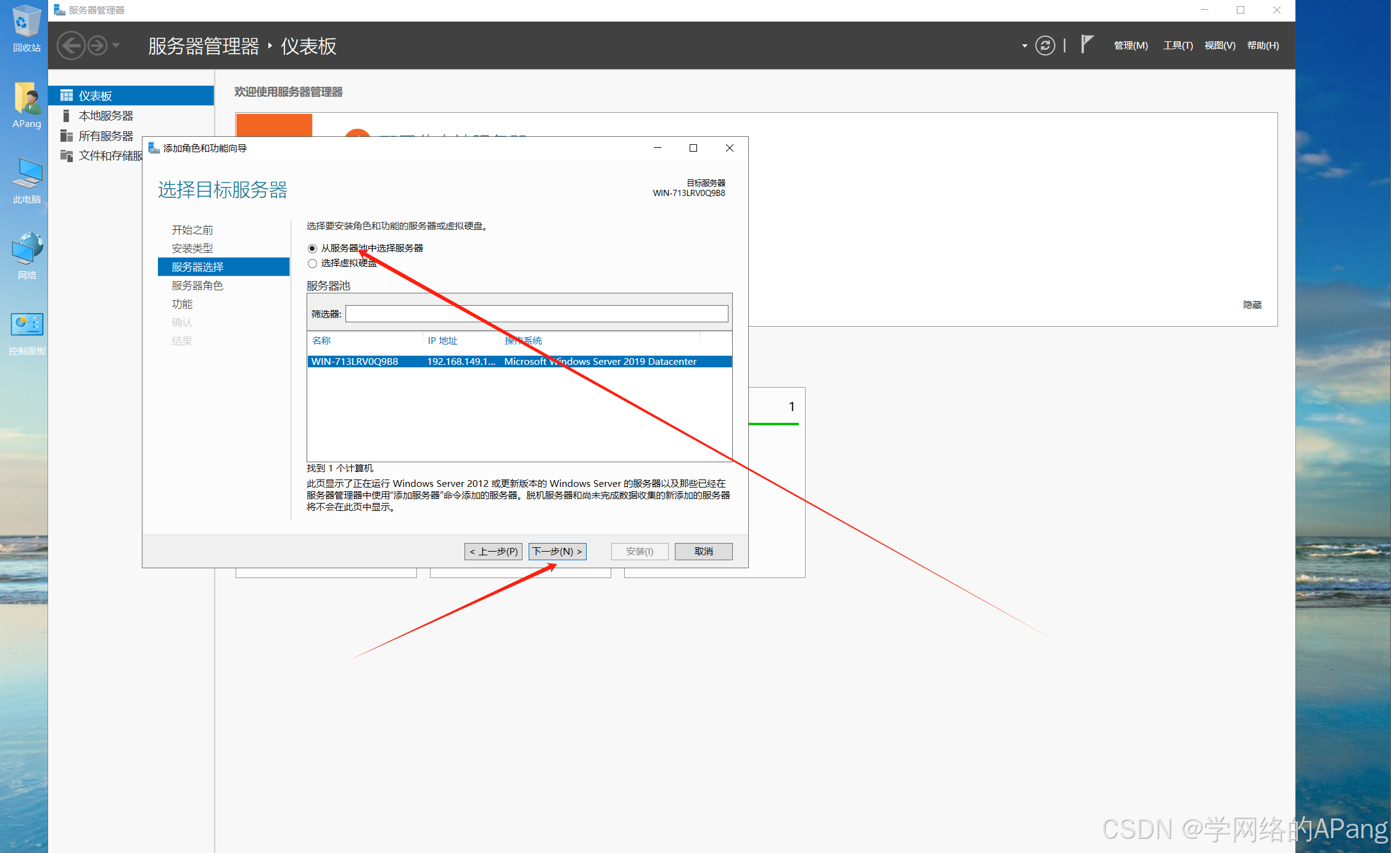Click the filter input field
Viewport: 1391px width, 853px height.
pos(536,314)
